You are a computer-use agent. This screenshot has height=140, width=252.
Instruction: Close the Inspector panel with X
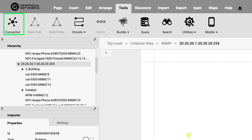(2, 109)
